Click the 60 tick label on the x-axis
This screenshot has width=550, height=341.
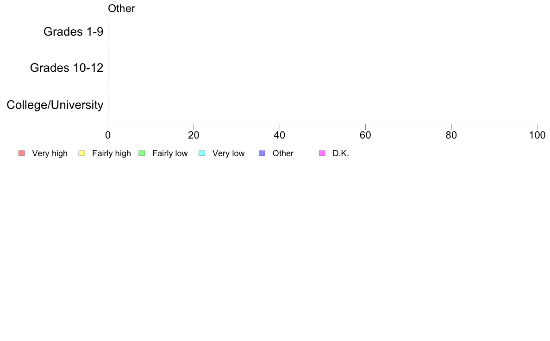365,135
